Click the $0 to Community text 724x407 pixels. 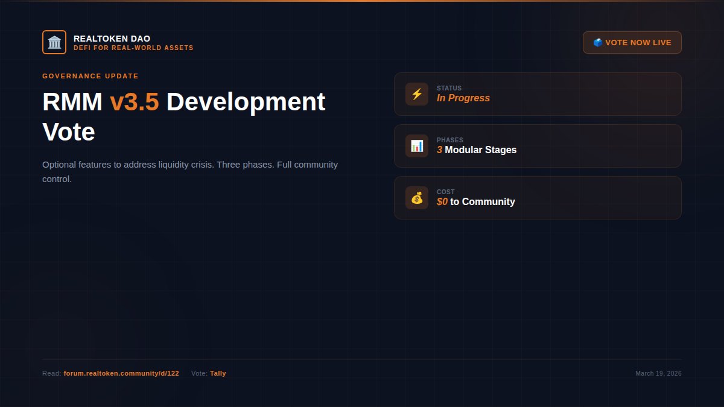tap(476, 202)
